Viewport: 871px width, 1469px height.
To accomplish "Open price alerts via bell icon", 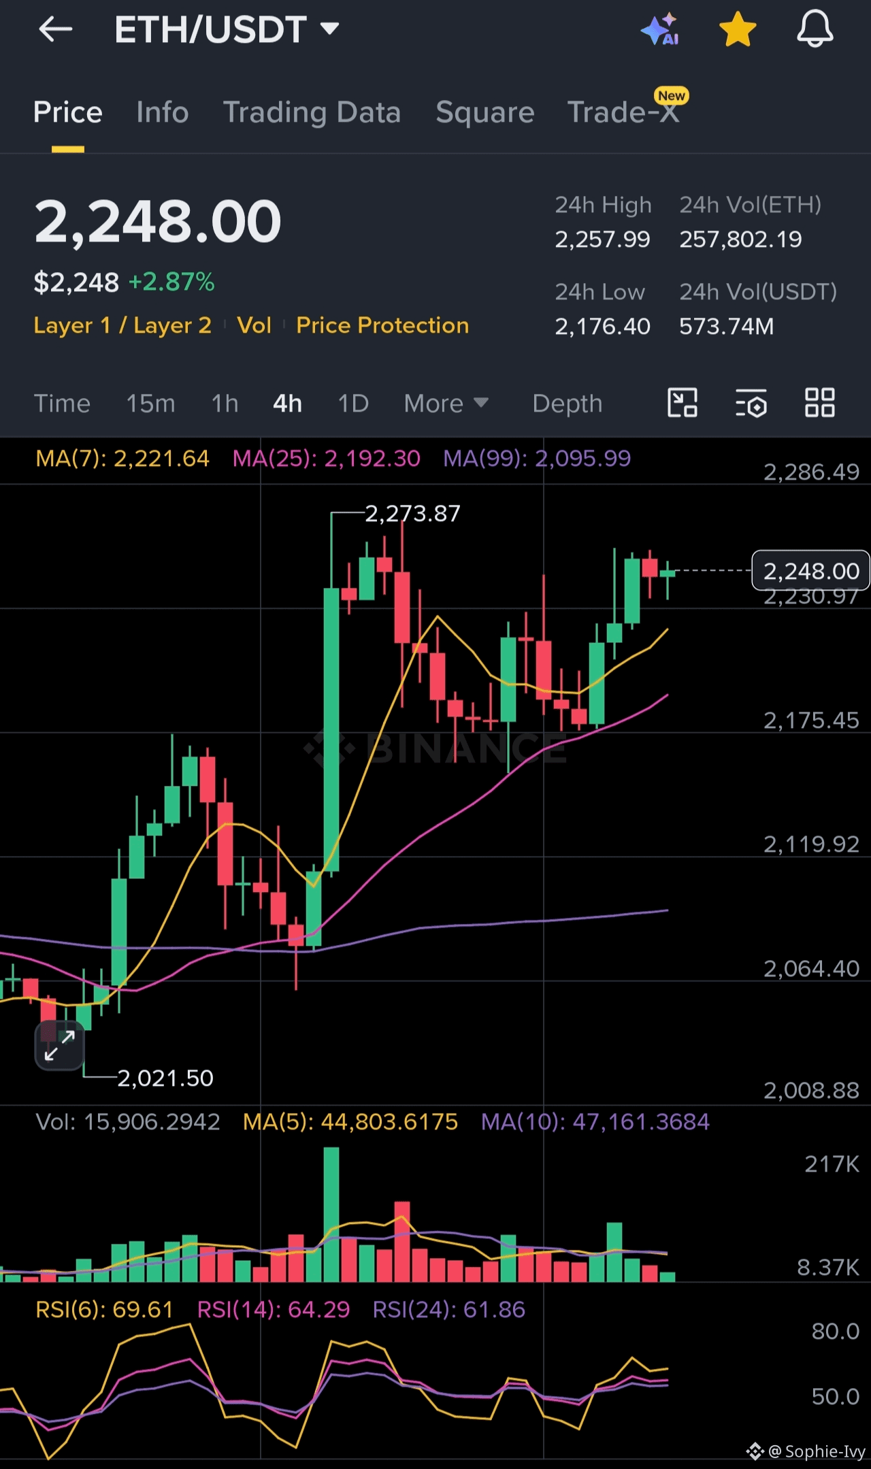I will click(x=815, y=30).
